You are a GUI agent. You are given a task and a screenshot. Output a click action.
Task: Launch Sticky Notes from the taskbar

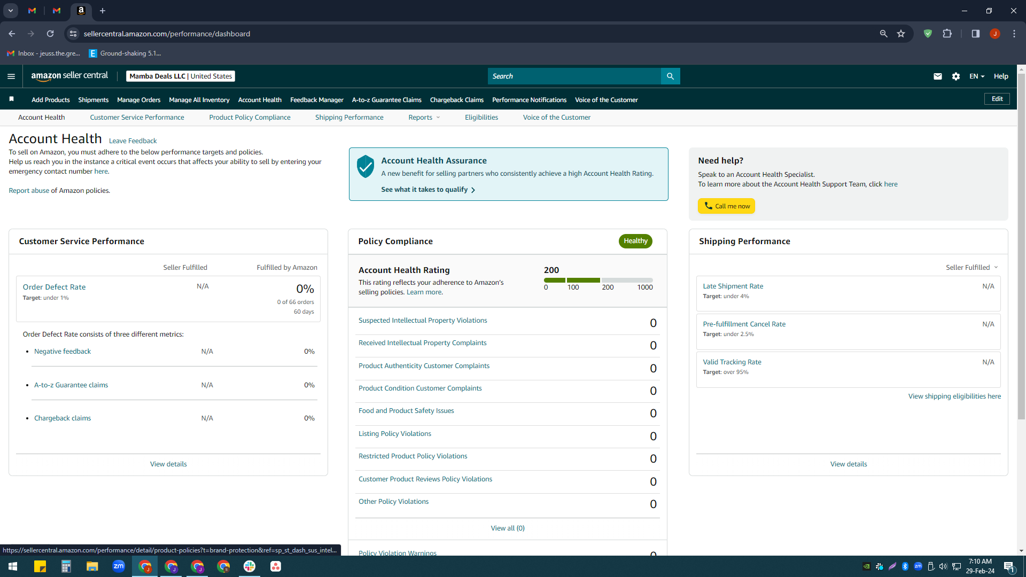coord(40,566)
